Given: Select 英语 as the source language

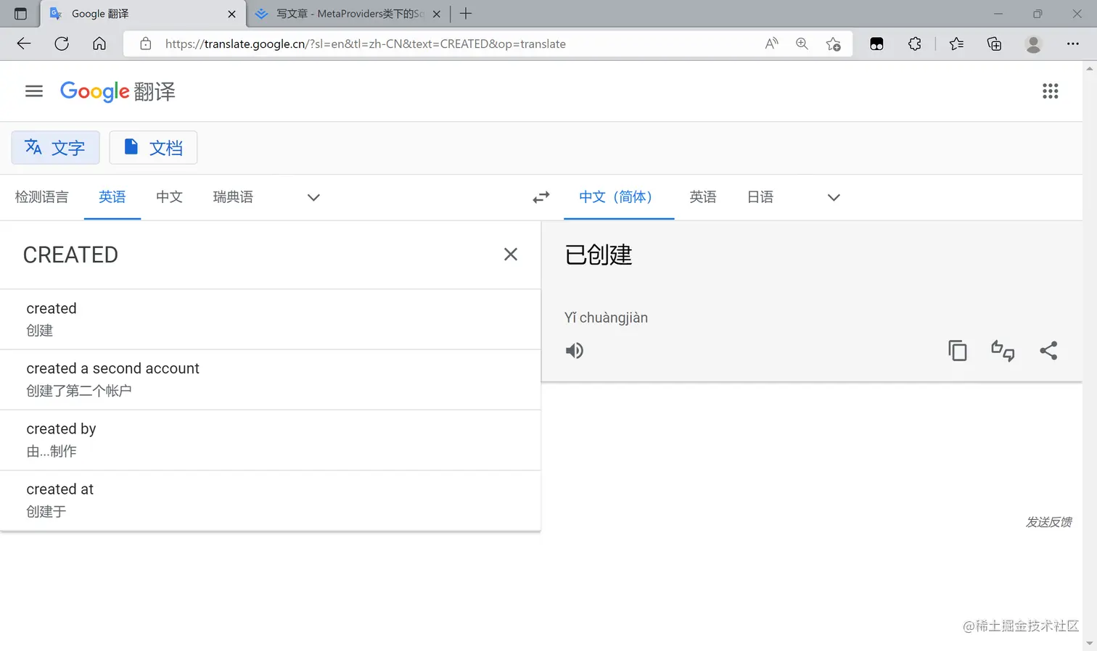Looking at the screenshot, I should pos(112,197).
